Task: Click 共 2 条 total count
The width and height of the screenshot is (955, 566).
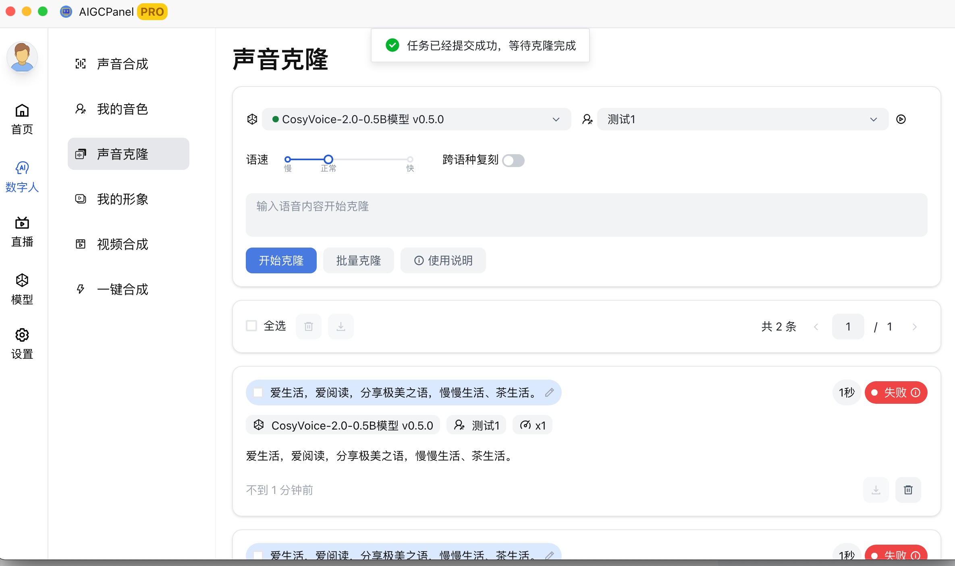Action: (x=779, y=326)
